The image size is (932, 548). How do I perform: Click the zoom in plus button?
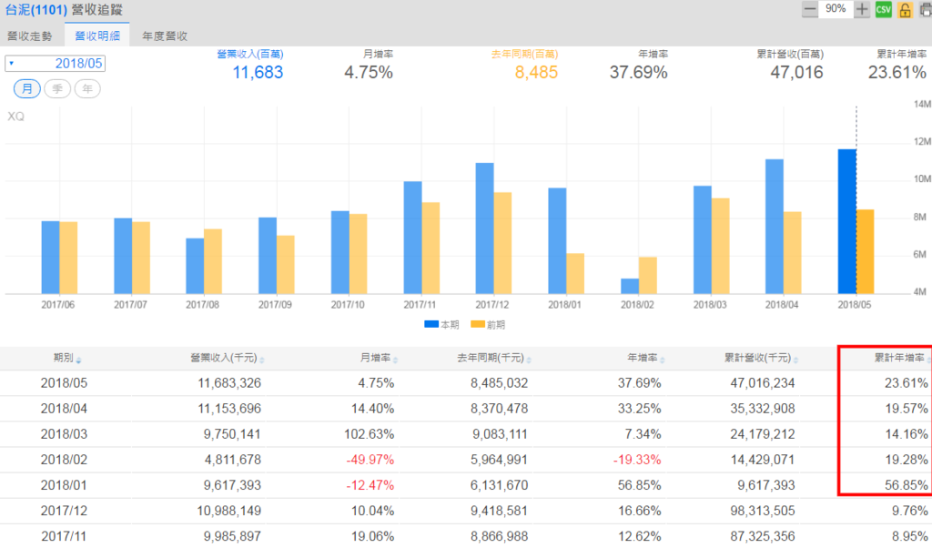tap(862, 9)
